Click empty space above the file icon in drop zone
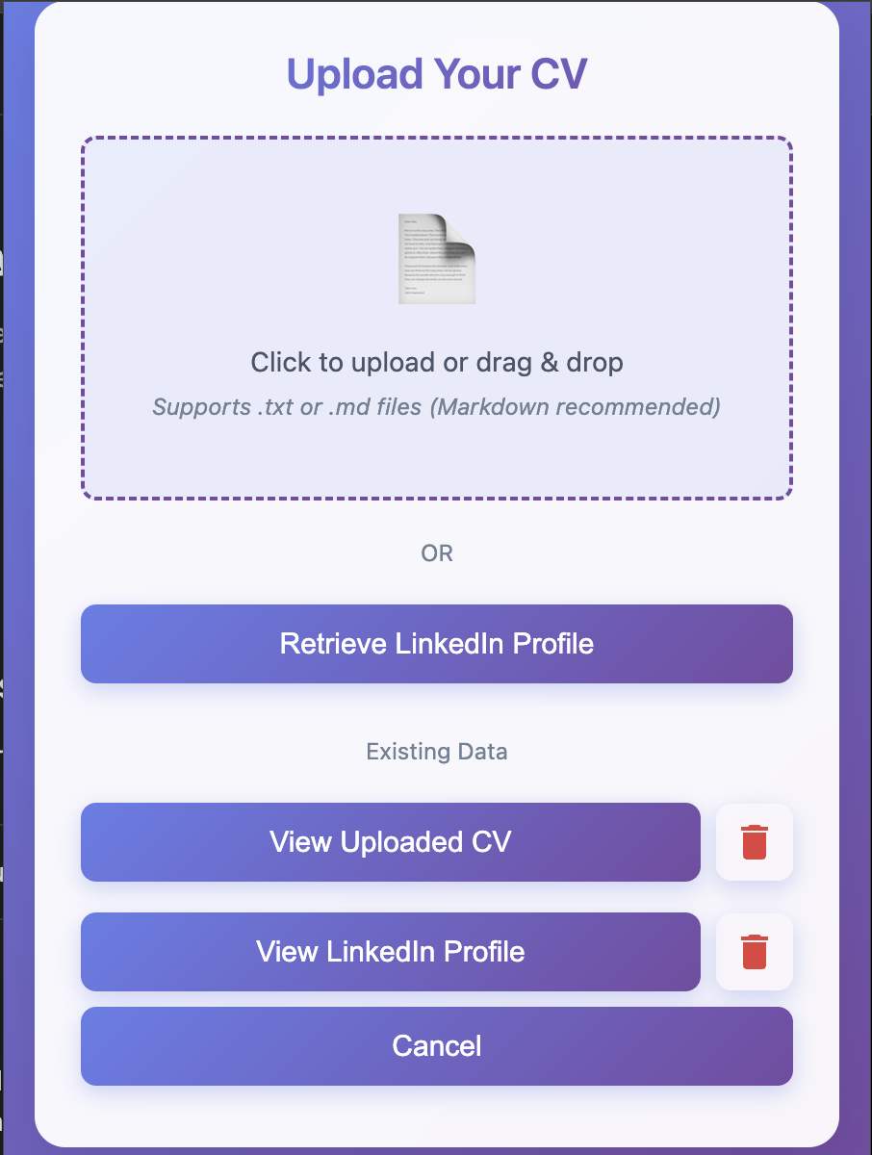Viewport: 872px width, 1155px height. tap(437, 178)
